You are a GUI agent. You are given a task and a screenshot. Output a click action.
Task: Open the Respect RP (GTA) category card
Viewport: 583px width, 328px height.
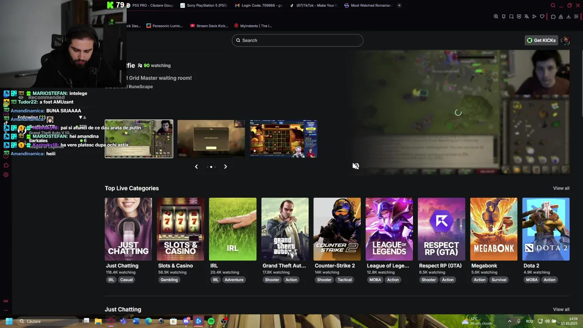[441, 229]
